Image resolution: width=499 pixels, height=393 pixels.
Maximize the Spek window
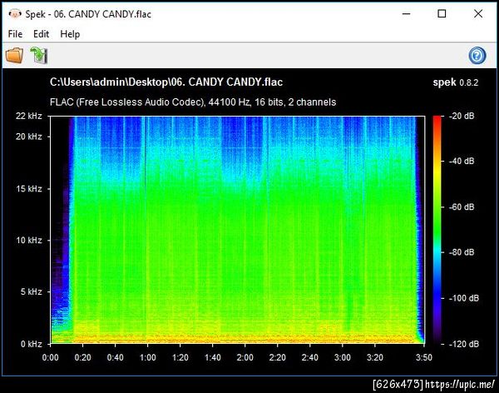point(442,13)
